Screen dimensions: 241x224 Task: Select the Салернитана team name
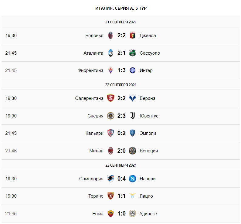coord(89,98)
